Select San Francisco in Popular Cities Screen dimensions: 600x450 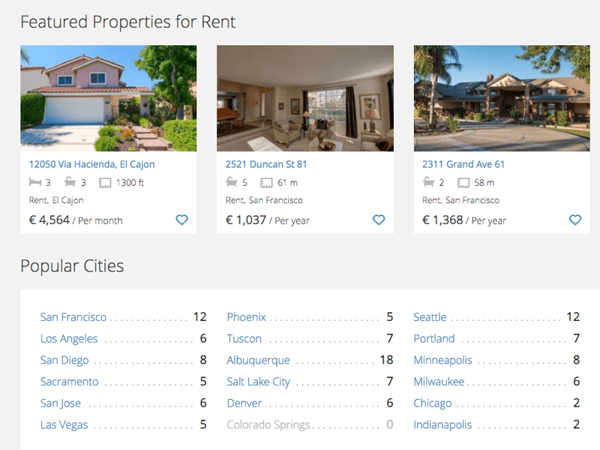click(x=73, y=317)
